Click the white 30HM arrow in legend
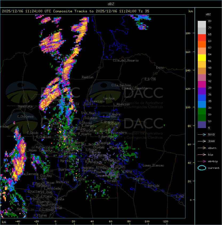Image resolution: width=222 pixels, height=225 pixels. [202, 141]
